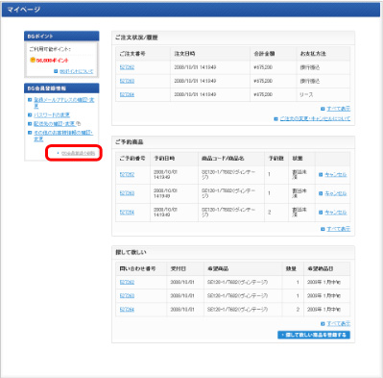
Task: Open the パスワードの変更 link
Action: 52,114
